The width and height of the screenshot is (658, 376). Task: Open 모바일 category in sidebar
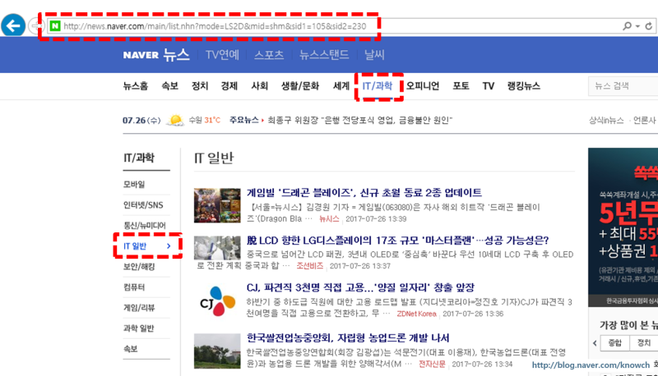pyautogui.click(x=134, y=184)
